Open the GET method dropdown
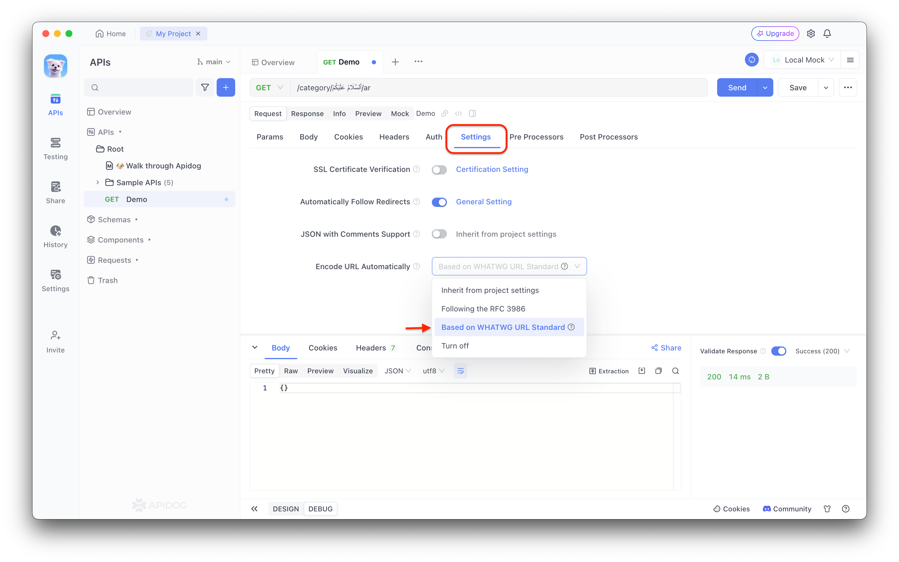Image resolution: width=899 pixels, height=562 pixels. click(x=270, y=87)
